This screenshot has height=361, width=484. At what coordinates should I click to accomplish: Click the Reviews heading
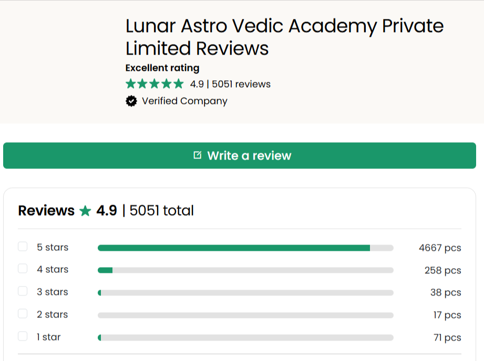46,210
